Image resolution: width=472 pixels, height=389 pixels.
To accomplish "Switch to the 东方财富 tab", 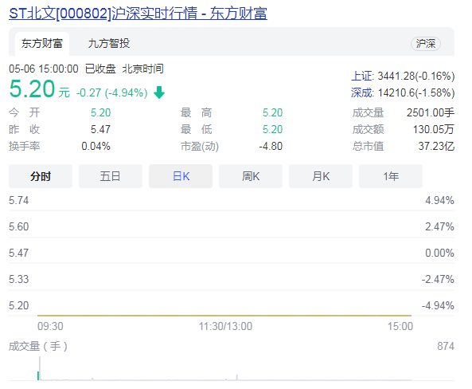I will coord(42,44).
